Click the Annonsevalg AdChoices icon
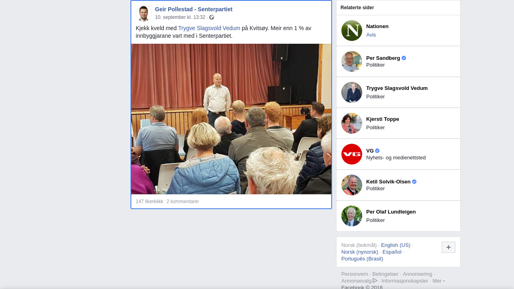514x289 pixels. click(375, 281)
